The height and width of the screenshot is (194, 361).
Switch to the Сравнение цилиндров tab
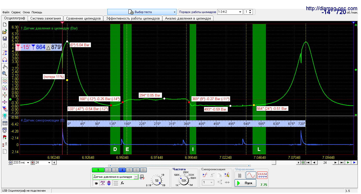click(83, 19)
